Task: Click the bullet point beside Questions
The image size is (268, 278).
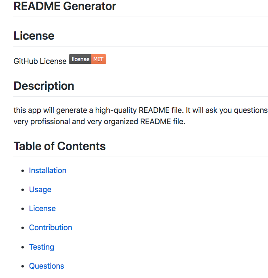Action: coord(23,266)
